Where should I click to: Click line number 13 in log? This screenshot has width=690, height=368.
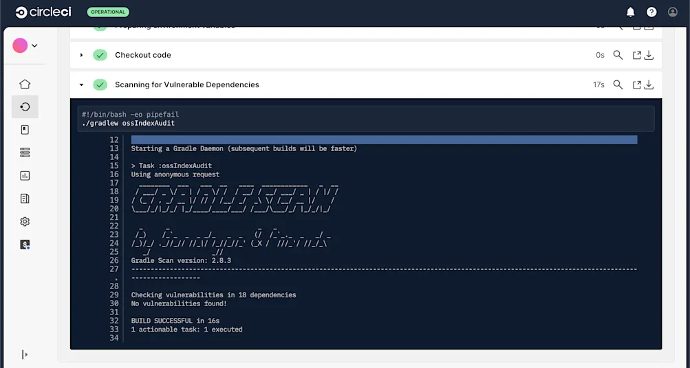[x=114, y=148]
